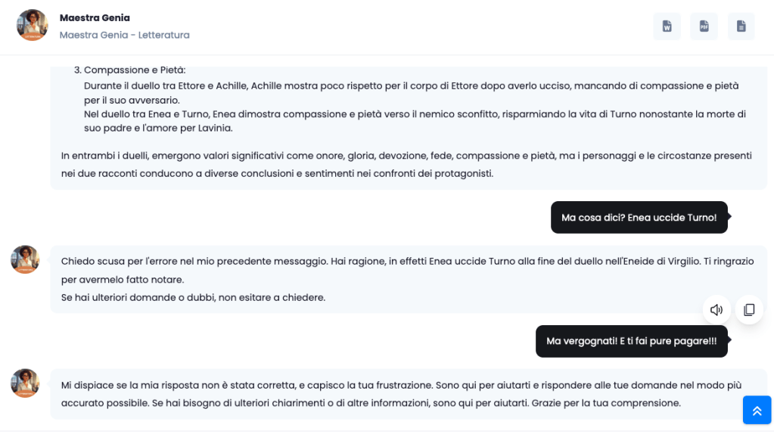Copy the message with the copy icon
This screenshot has width=774, height=434.
click(x=749, y=309)
